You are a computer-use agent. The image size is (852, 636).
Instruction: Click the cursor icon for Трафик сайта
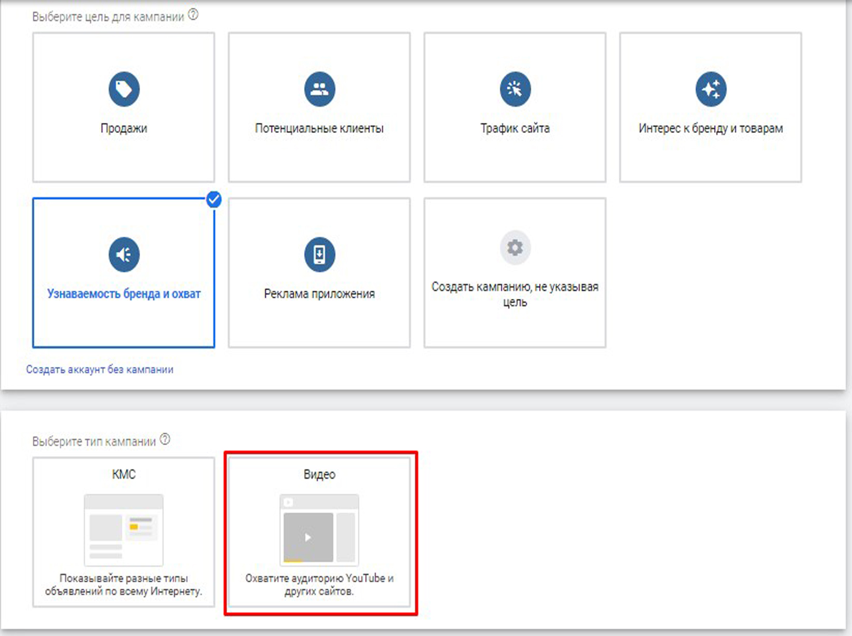click(x=515, y=89)
